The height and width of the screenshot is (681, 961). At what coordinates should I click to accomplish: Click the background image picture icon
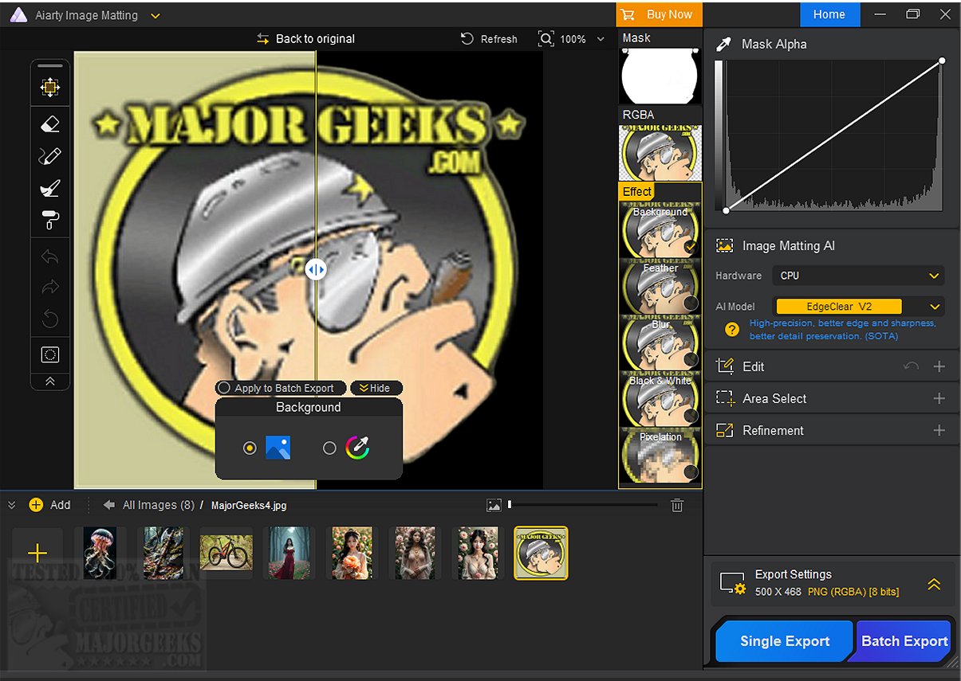(278, 448)
